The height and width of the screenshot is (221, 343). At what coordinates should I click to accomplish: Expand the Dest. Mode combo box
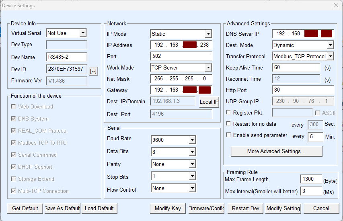pos(330,45)
